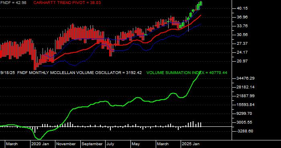Viewport: 281px width, 148px height.
Task: Click the 27.37 price axis value
Action: pos(242,43)
